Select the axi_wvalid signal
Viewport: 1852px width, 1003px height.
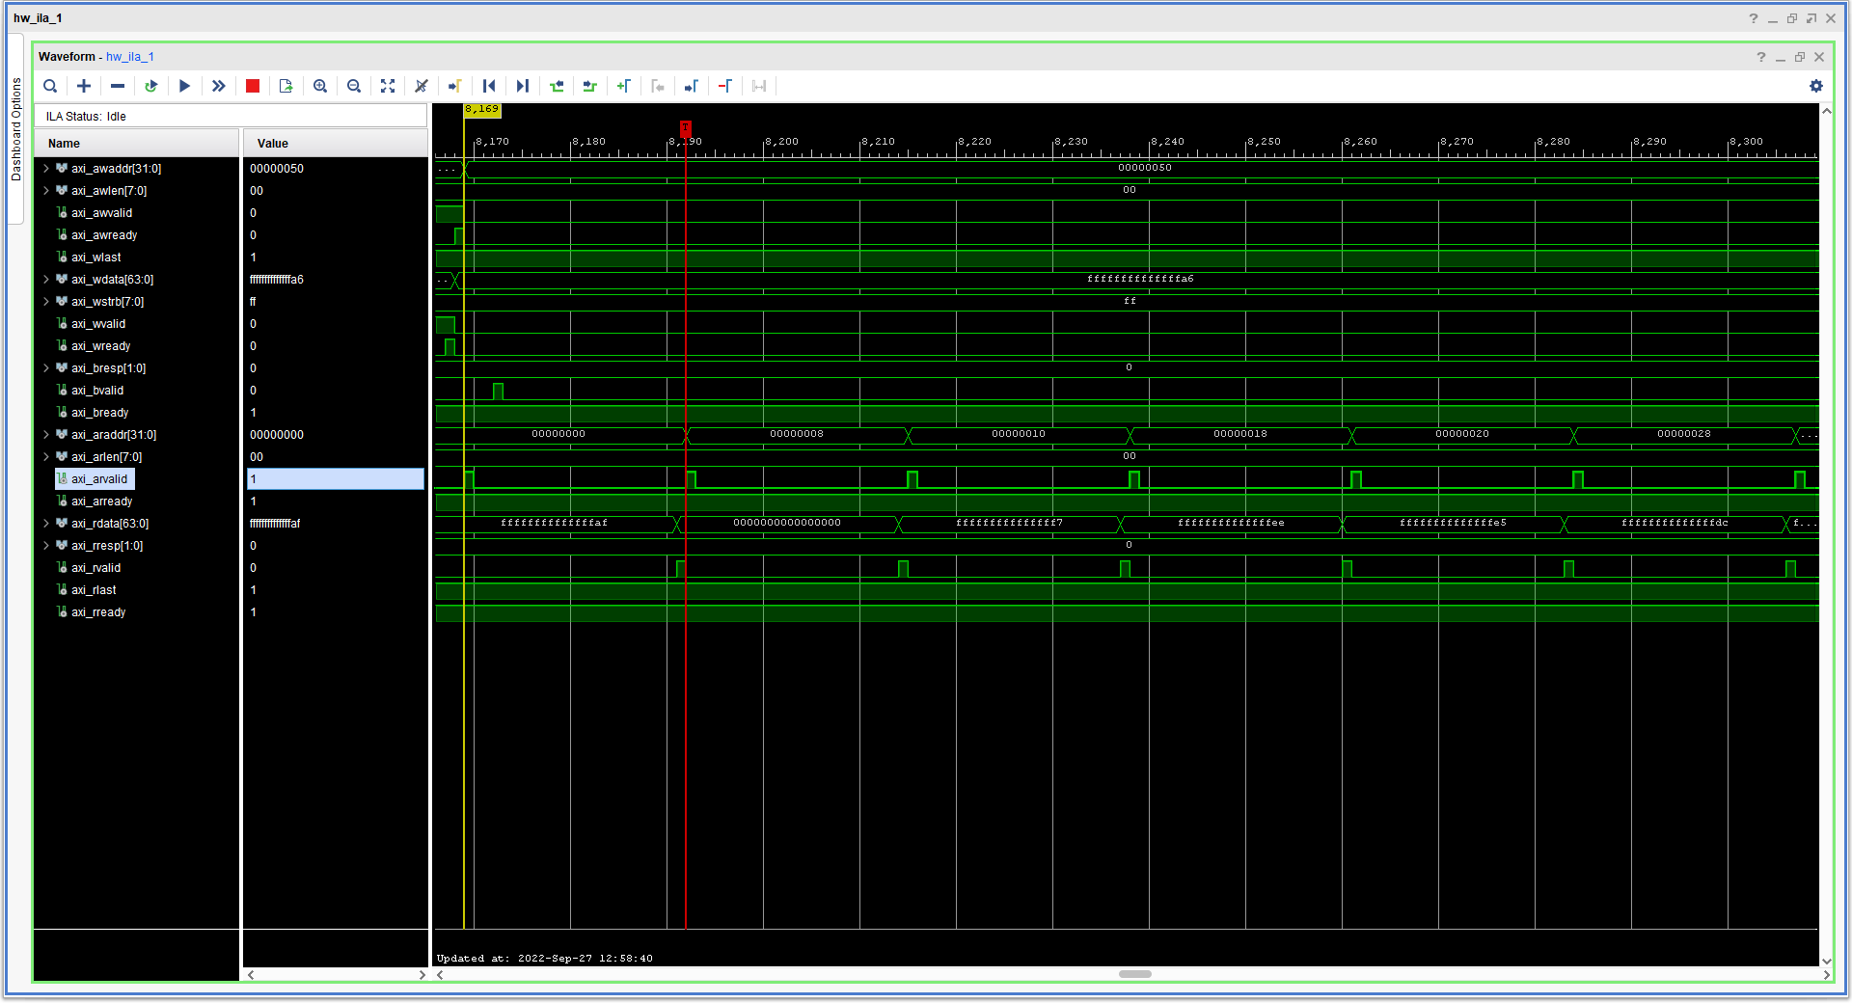coord(98,324)
